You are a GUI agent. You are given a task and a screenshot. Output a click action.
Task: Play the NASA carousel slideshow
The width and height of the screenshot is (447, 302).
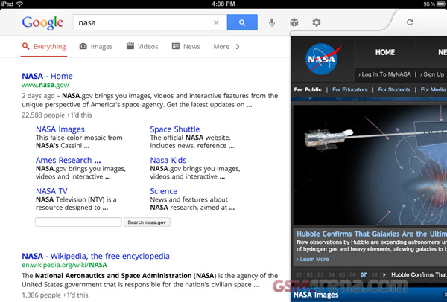(384, 274)
